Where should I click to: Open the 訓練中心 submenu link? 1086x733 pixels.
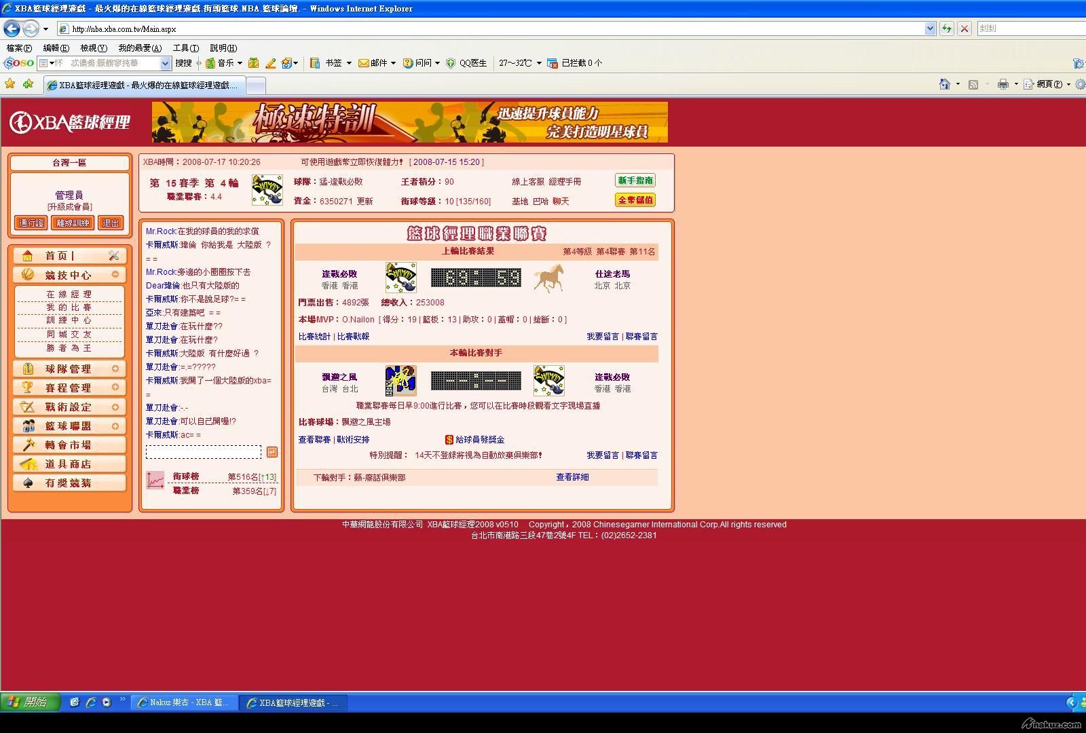69,320
